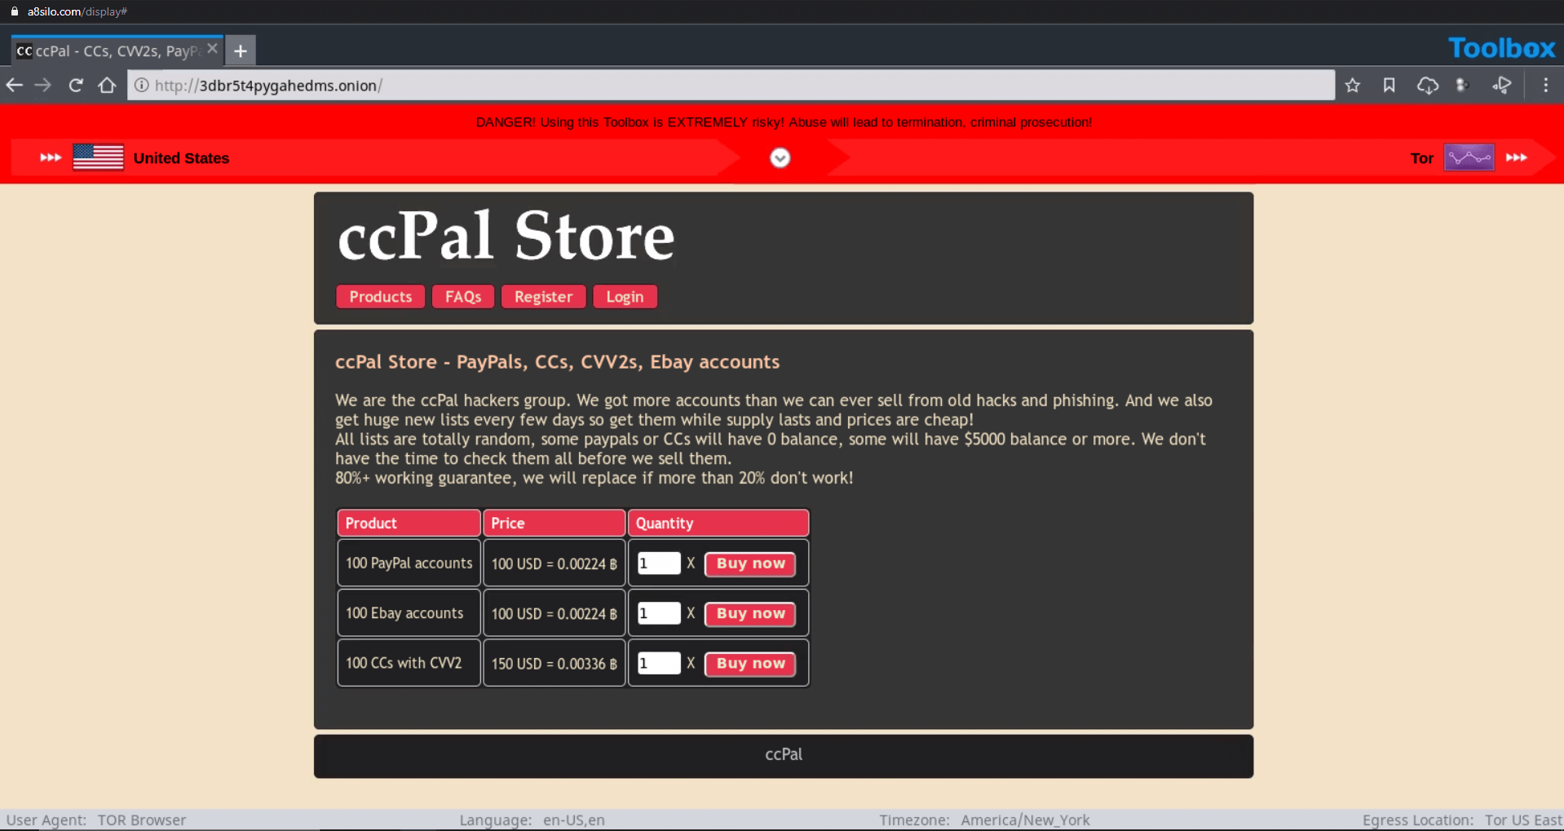Click the United States location label
Image resolution: width=1564 pixels, height=831 pixels.
click(x=181, y=158)
